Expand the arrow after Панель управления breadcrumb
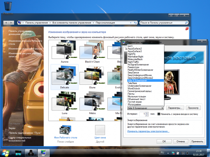Image resolution: width=210 pixels, height=157 pixels. click(x=50, y=23)
